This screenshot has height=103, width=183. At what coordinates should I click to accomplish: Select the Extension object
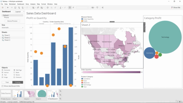(x=17, y=77)
